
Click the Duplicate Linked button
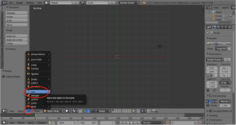16,40
